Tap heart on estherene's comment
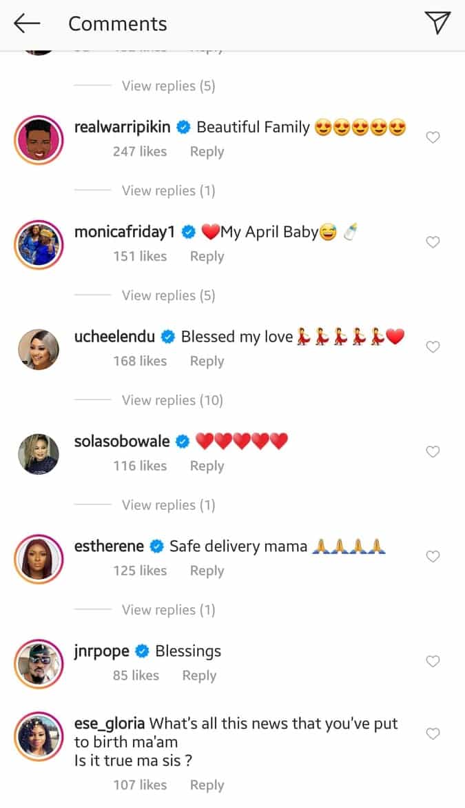Screen dimensions: 465x808 click(x=433, y=557)
